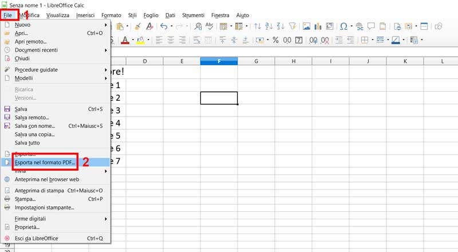This screenshot has width=458, height=252.
Task: Click the Center Horizontally icon
Action: click(171, 40)
